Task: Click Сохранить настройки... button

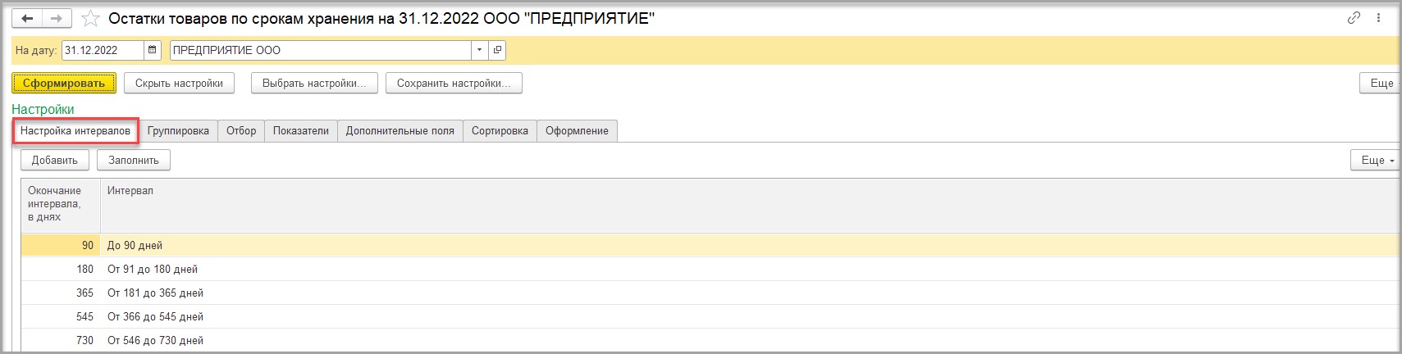Action: pos(454,83)
